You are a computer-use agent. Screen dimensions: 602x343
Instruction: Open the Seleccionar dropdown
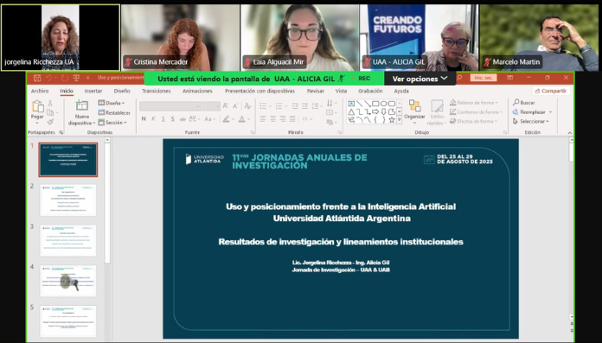531,121
